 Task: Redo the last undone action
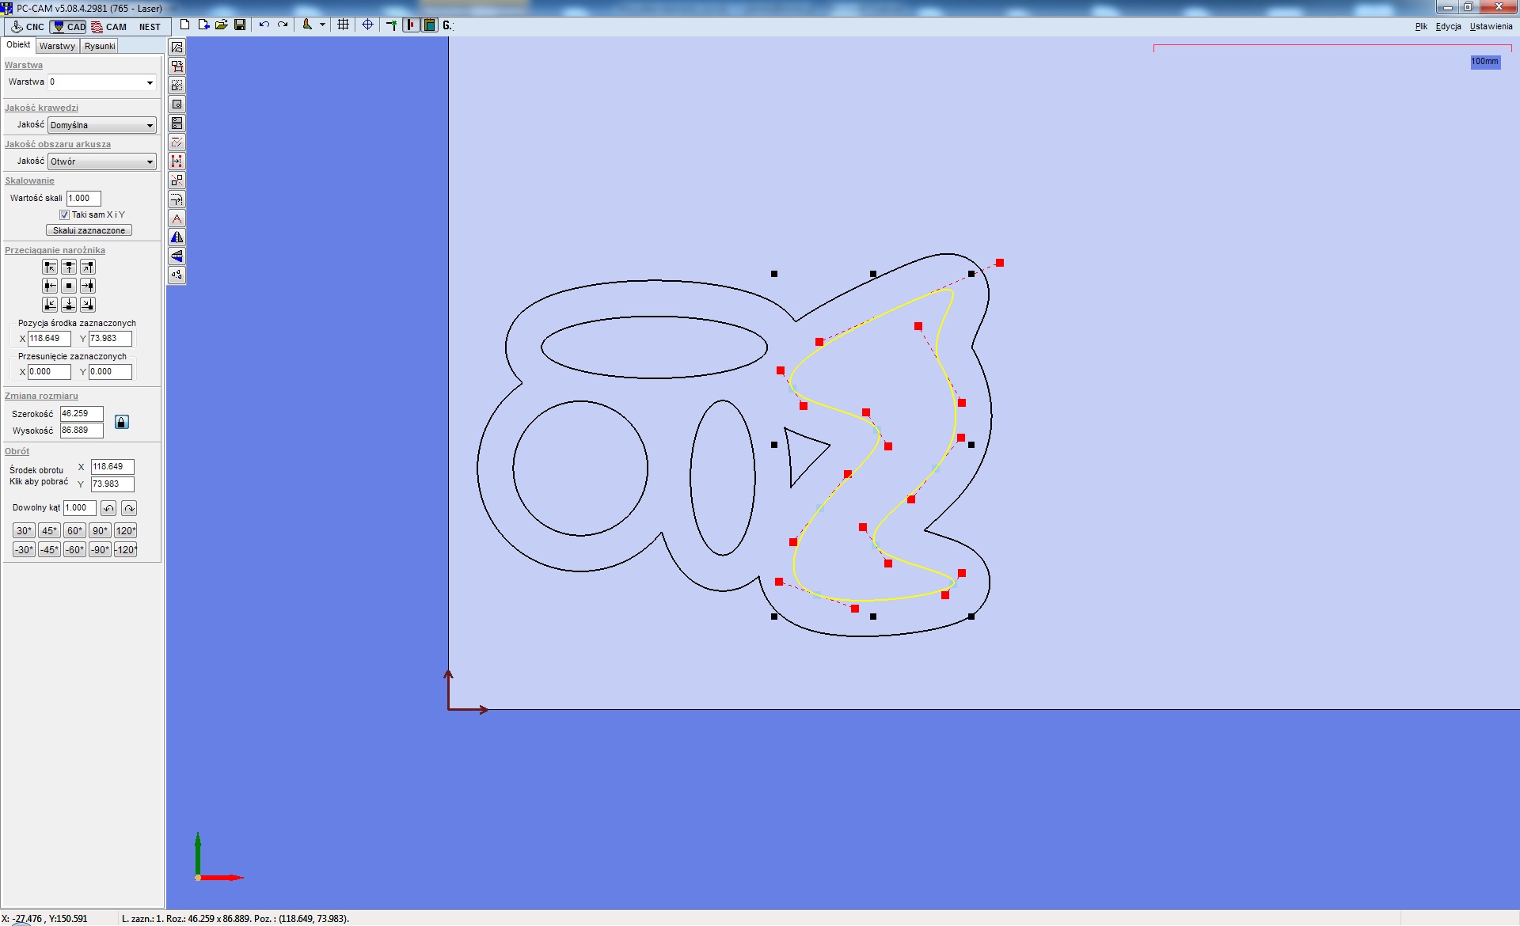point(283,25)
